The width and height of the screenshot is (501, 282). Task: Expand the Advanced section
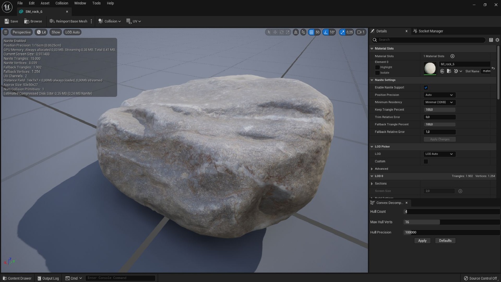pos(372,169)
